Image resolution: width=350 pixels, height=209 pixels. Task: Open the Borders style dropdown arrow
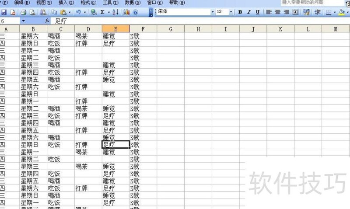335,12
